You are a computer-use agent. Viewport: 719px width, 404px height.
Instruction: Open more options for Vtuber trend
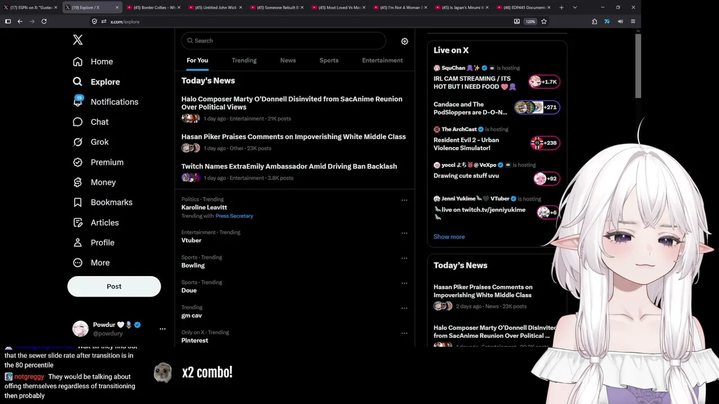click(404, 233)
